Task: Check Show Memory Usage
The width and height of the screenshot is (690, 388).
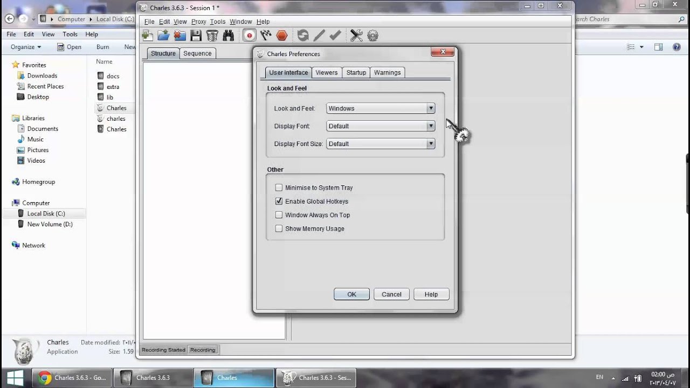Action: pos(279,228)
